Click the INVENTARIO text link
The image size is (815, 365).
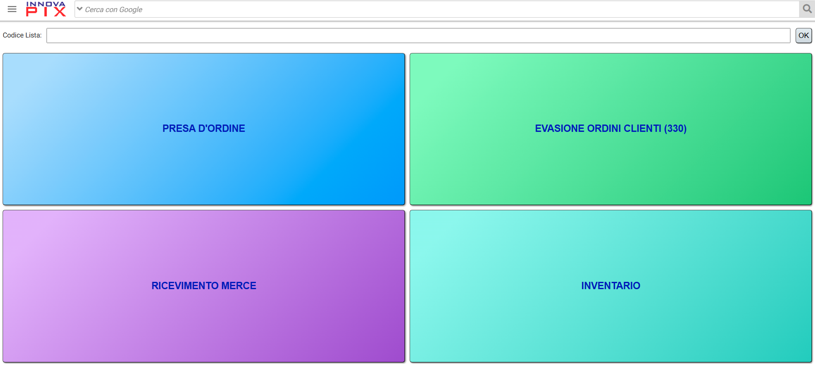(x=610, y=286)
